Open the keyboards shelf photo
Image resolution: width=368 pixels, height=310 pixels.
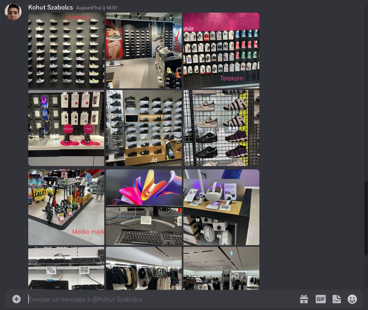[x=66, y=268]
